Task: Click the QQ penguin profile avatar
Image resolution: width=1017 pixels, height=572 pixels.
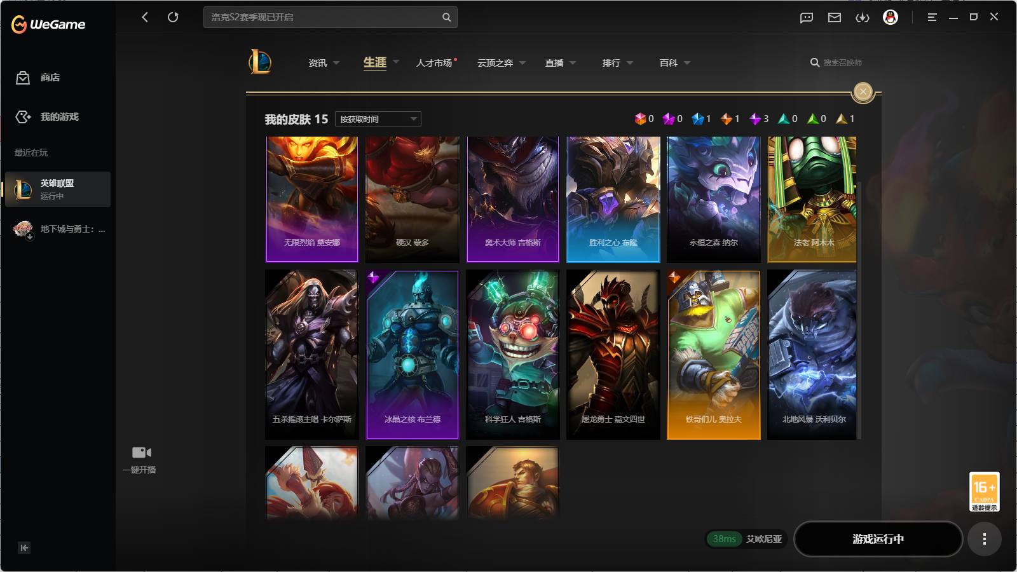Action: click(x=891, y=17)
